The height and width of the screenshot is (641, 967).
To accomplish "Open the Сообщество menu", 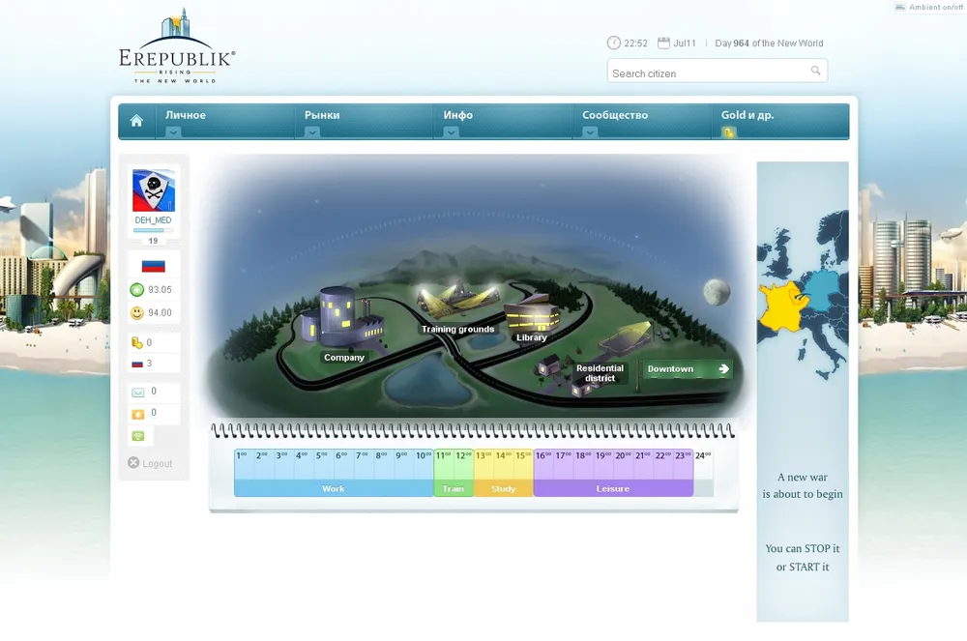I will pyautogui.click(x=615, y=115).
